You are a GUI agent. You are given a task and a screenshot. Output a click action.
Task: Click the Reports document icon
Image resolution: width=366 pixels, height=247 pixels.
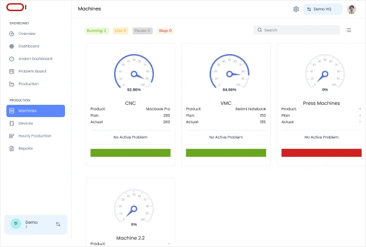(x=12, y=148)
